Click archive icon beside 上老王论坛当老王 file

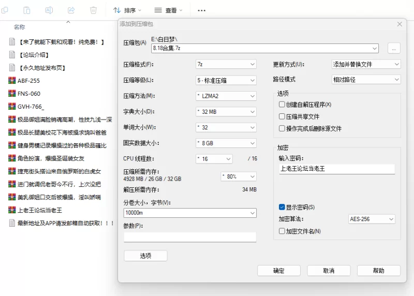[12, 210]
